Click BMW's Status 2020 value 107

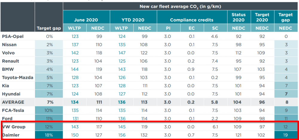(238, 69)
